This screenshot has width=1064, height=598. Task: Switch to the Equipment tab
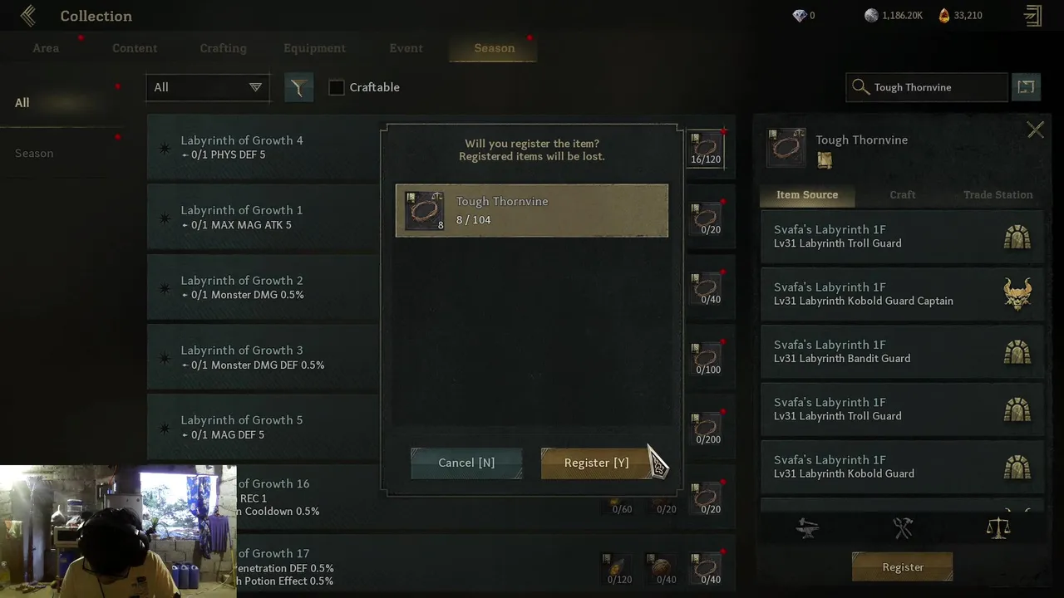tap(314, 48)
